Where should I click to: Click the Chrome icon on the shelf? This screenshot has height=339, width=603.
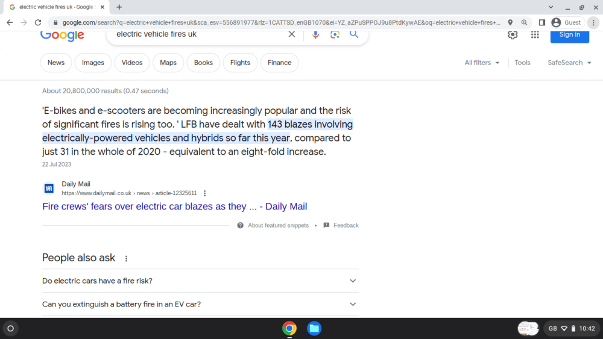point(289,329)
